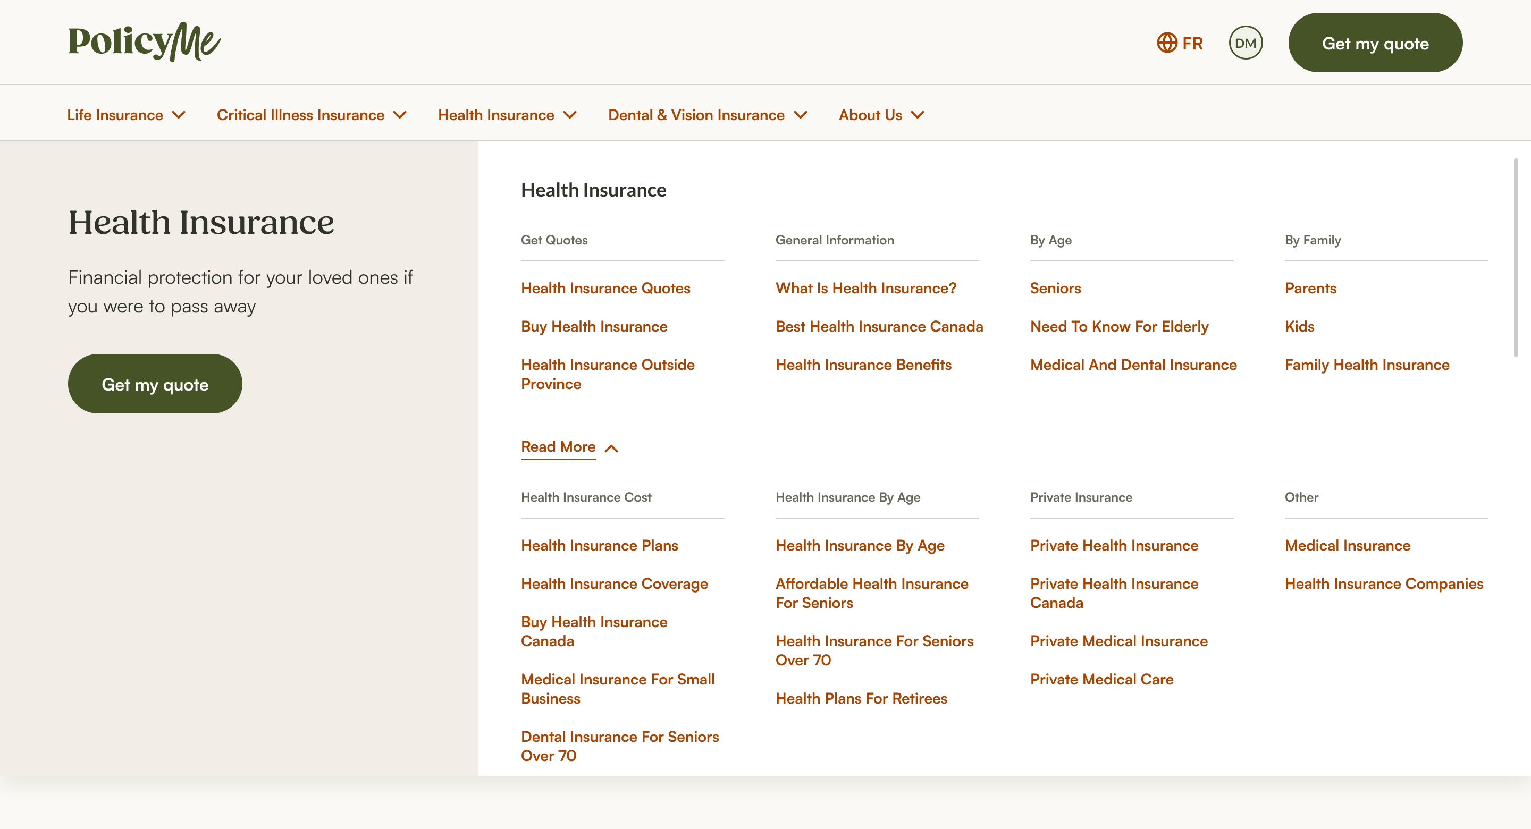This screenshot has height=829, width=1531.
Task: Click the globe language icon
Action: coord(1167,43)
